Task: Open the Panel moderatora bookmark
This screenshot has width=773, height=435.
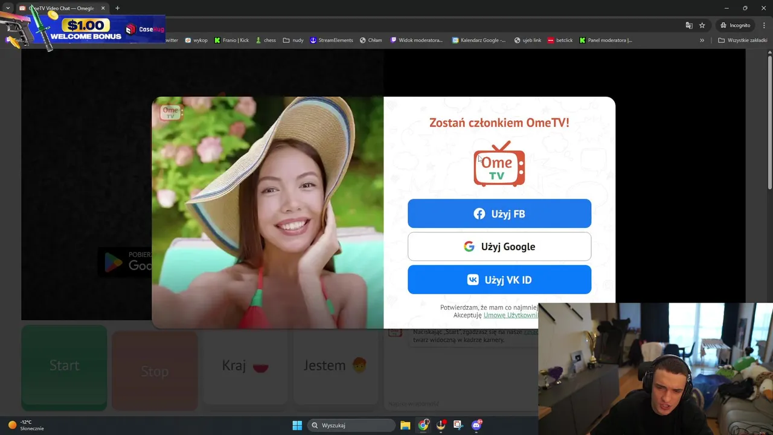Action: pyautogui.click(x=606, y=40)
